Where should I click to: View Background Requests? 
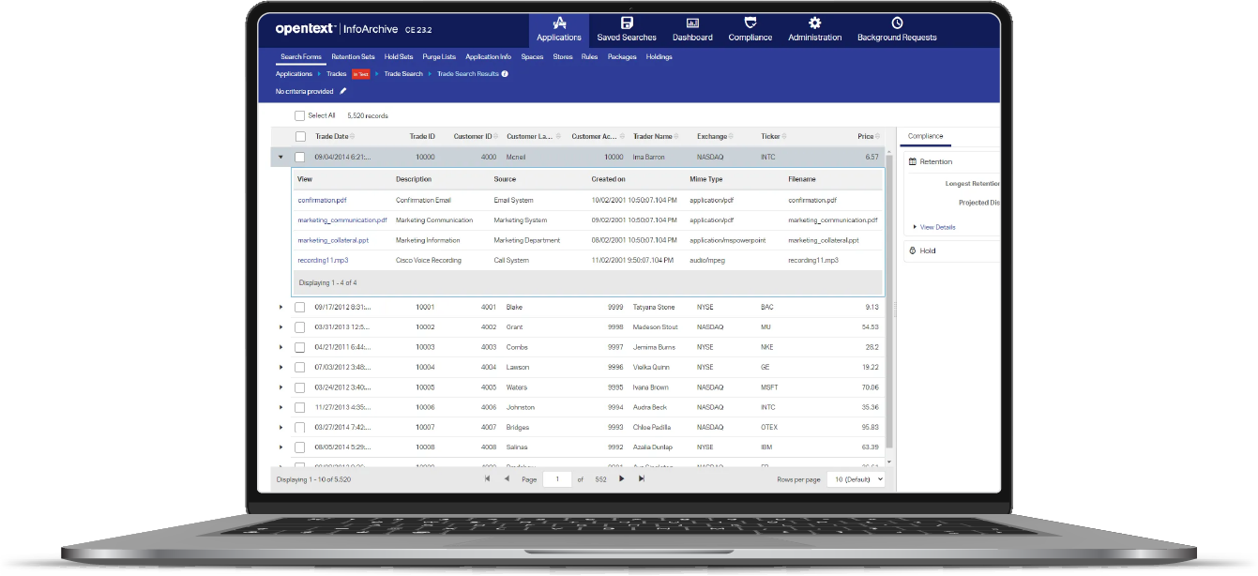point(896,29)
